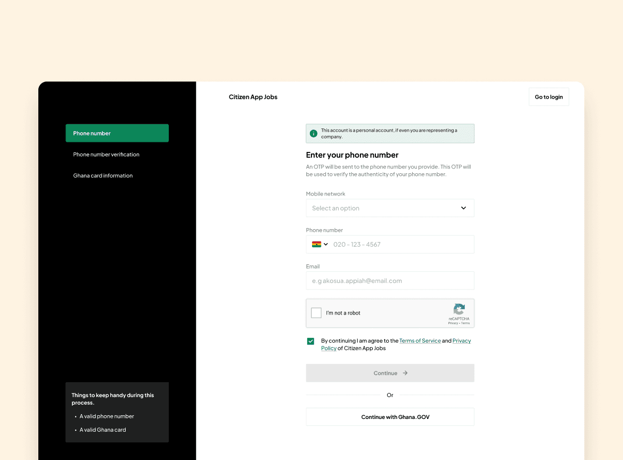Click the Go to login button
The image size is (623, 460).
point(548,96)
